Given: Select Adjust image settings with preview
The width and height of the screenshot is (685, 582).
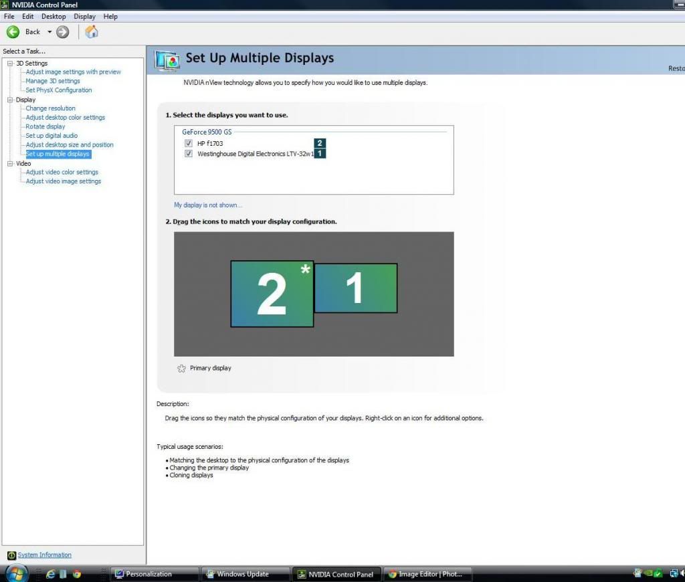Looking at the screenshot, I should pyautogui.click(x=73, y=72).
